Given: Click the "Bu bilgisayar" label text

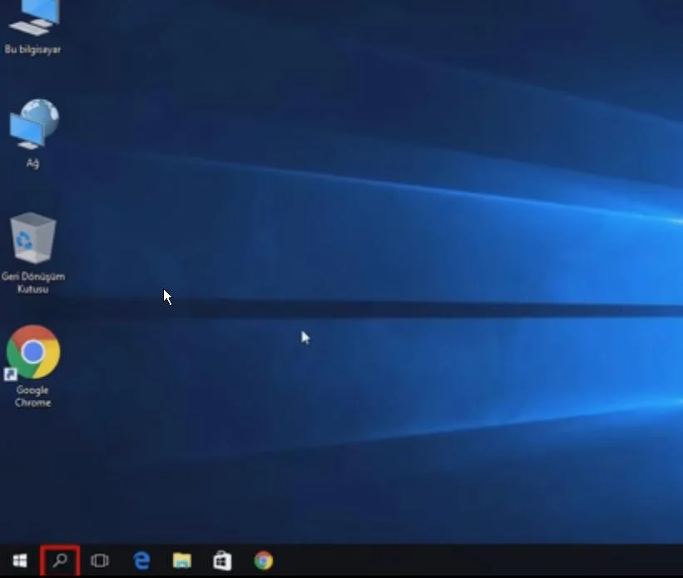Looking at the screenshot, I should [x=33, y=50].
